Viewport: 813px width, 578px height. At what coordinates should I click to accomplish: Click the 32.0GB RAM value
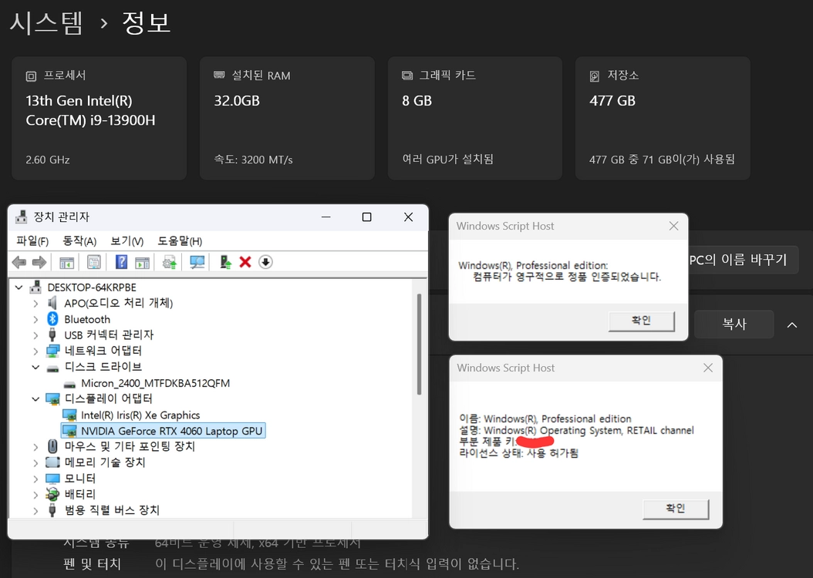(237, 100)
